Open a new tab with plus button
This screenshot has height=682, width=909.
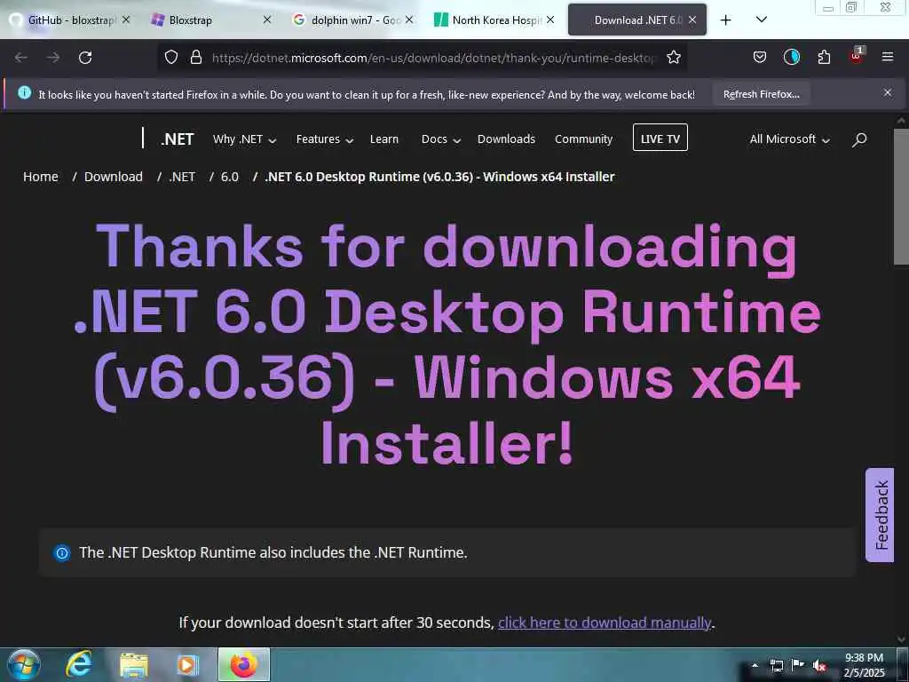click(x=725, y=20)
